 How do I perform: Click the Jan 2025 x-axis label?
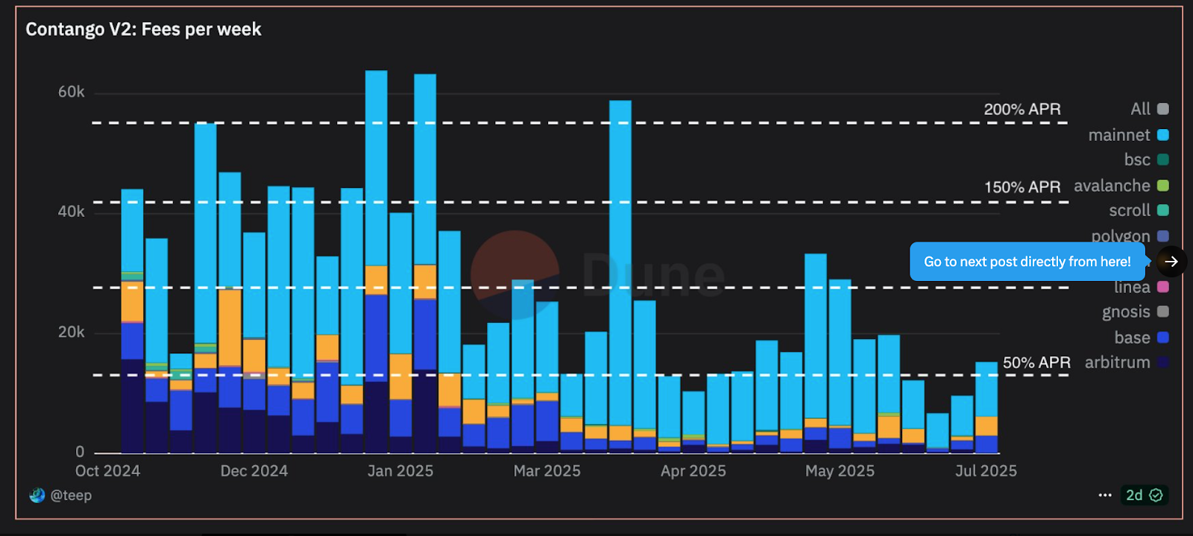400,470
